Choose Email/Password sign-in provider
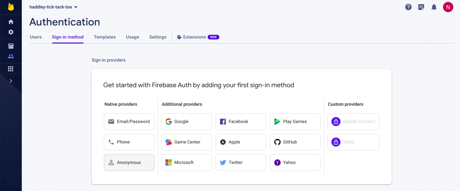The image size is (460, 191). [x=129, y=121]
